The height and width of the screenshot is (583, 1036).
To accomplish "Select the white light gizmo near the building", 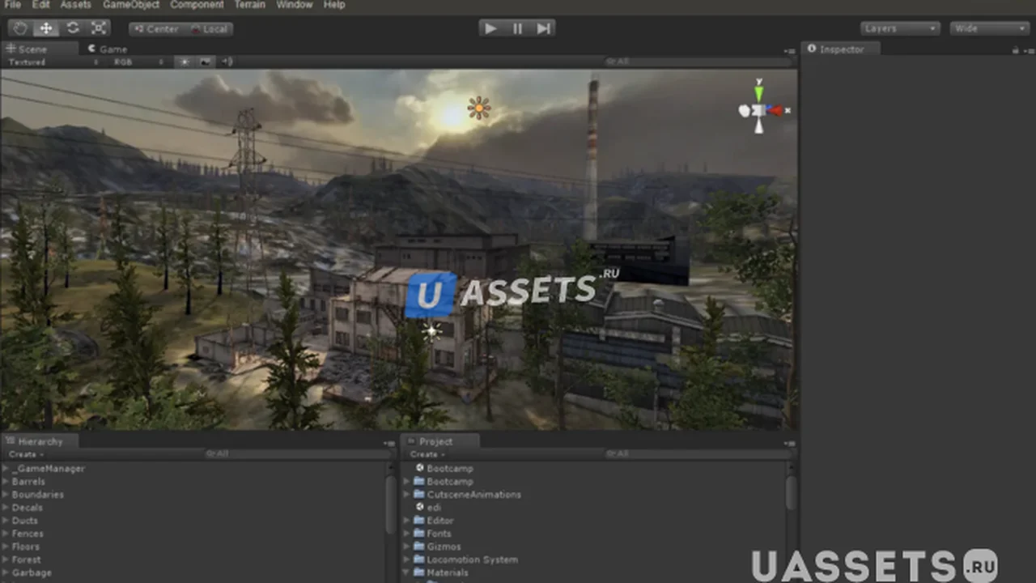I will [431, 330].
